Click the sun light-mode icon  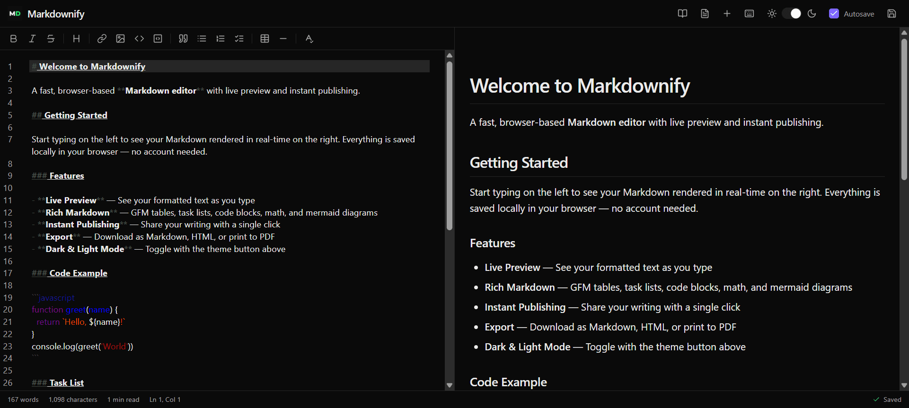coord(772,14)
